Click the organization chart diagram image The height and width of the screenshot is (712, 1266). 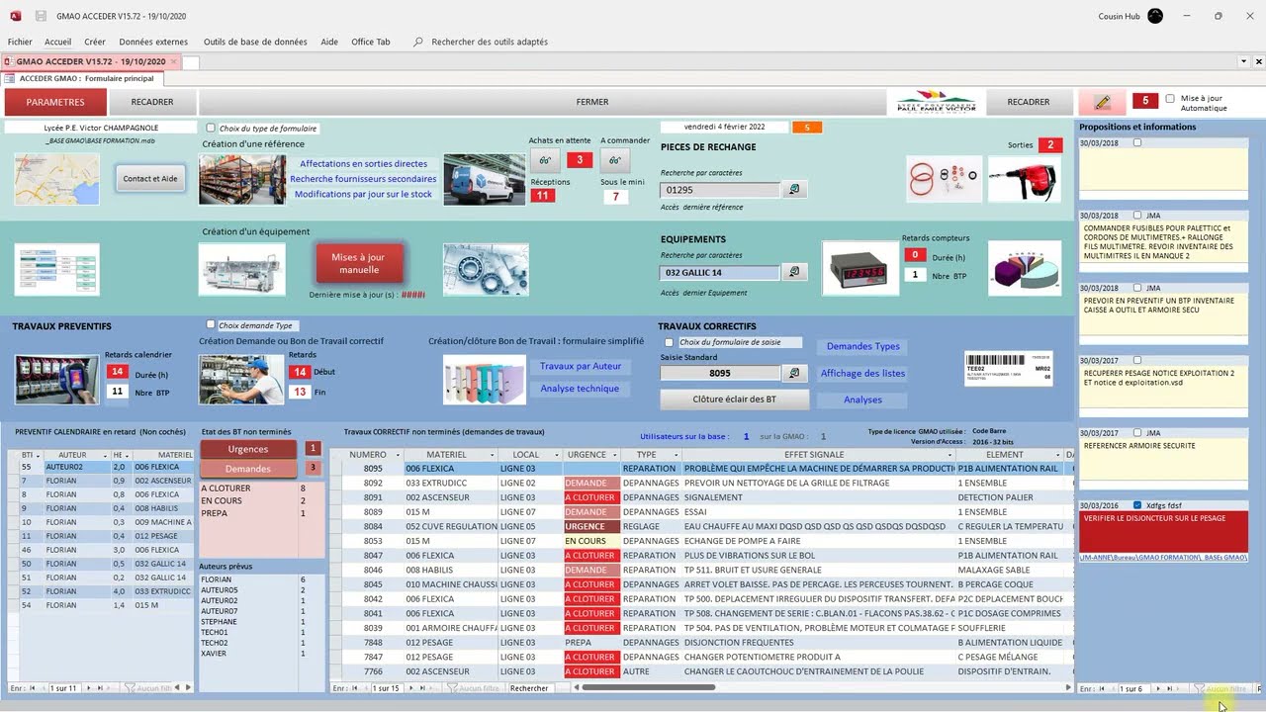[x=56, y=268]
